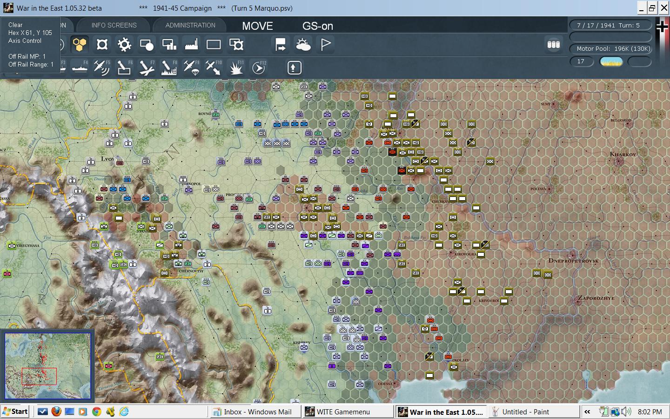Open the ADMINISTRATION tab
Image resolution: width=670 pixels, height=419 pixels.
(190, 25)
